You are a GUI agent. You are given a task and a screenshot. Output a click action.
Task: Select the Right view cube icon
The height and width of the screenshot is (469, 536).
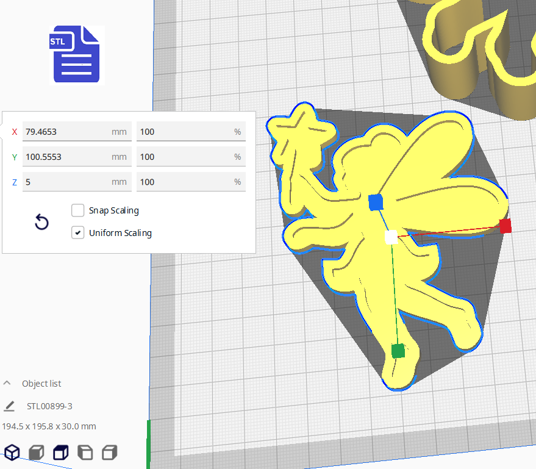(110, 452)
